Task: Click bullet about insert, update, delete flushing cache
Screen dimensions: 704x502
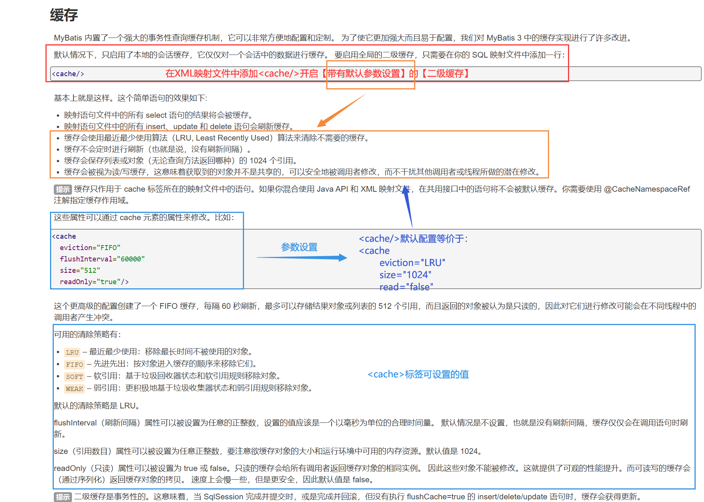Action: click(x=179, y=127)
